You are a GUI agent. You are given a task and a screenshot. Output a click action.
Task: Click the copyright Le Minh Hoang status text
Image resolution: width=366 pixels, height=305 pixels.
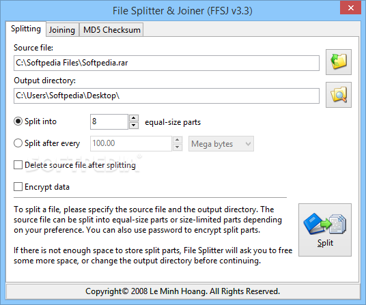tap(182, 291)
